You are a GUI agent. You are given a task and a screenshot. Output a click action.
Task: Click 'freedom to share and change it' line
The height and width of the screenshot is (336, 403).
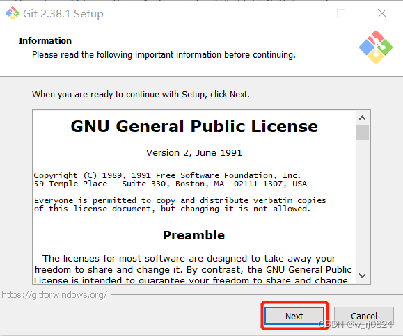click(x=193, y=270)
